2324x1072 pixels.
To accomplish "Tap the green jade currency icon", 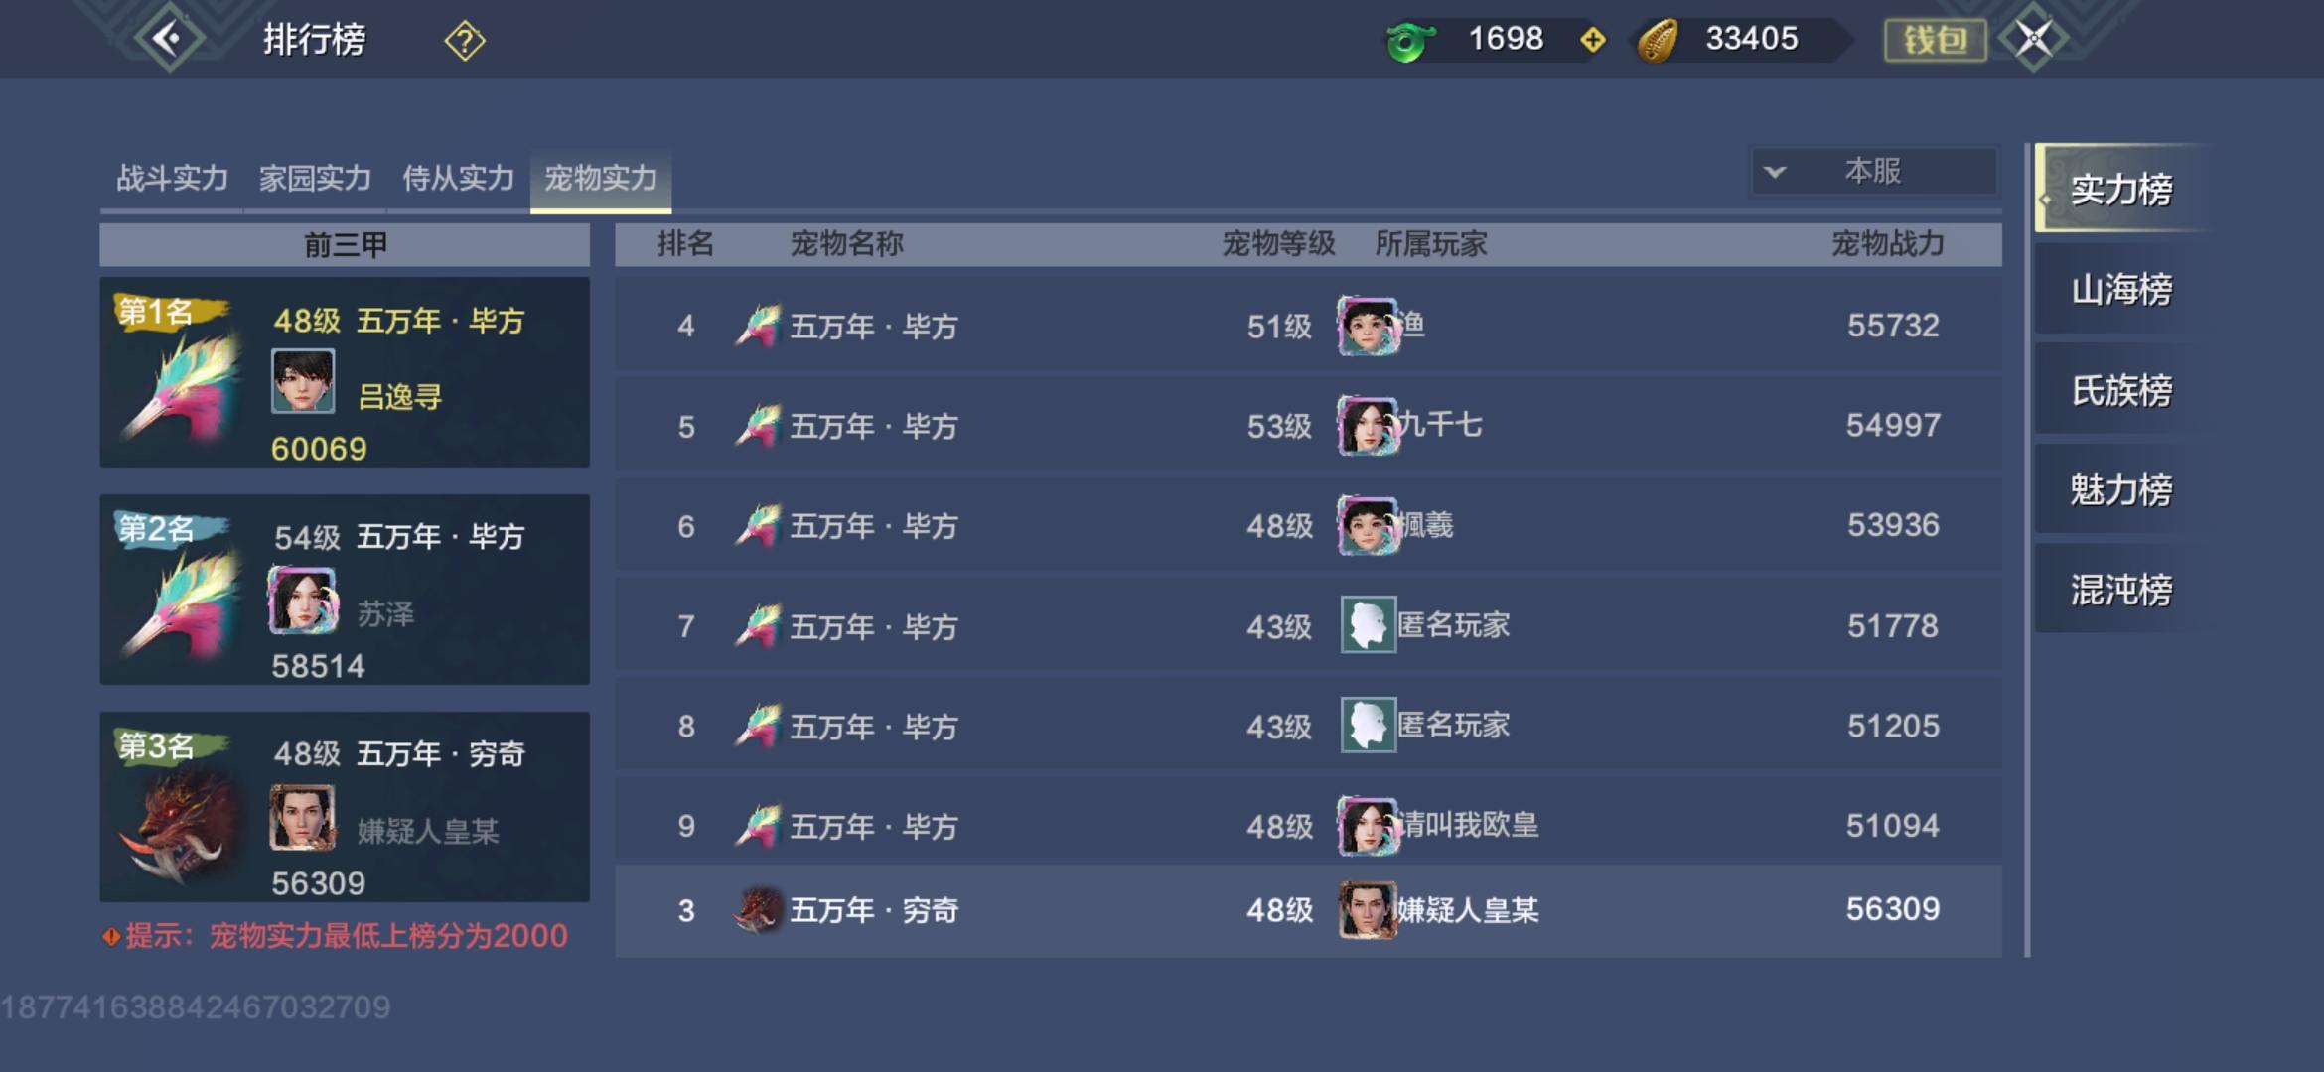I will pyautogui.click(x=1410, y=41).
